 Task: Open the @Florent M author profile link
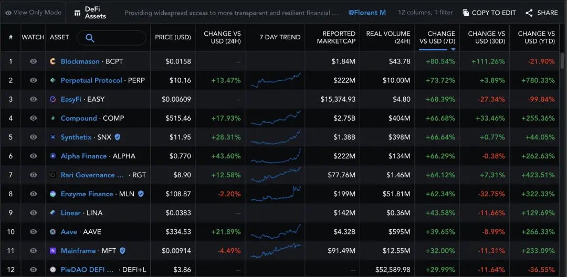366,13
